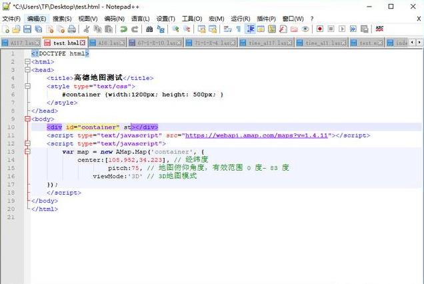Save the current file with the floppy icon
Screen dimensions: 424x284
click(27, 29)
